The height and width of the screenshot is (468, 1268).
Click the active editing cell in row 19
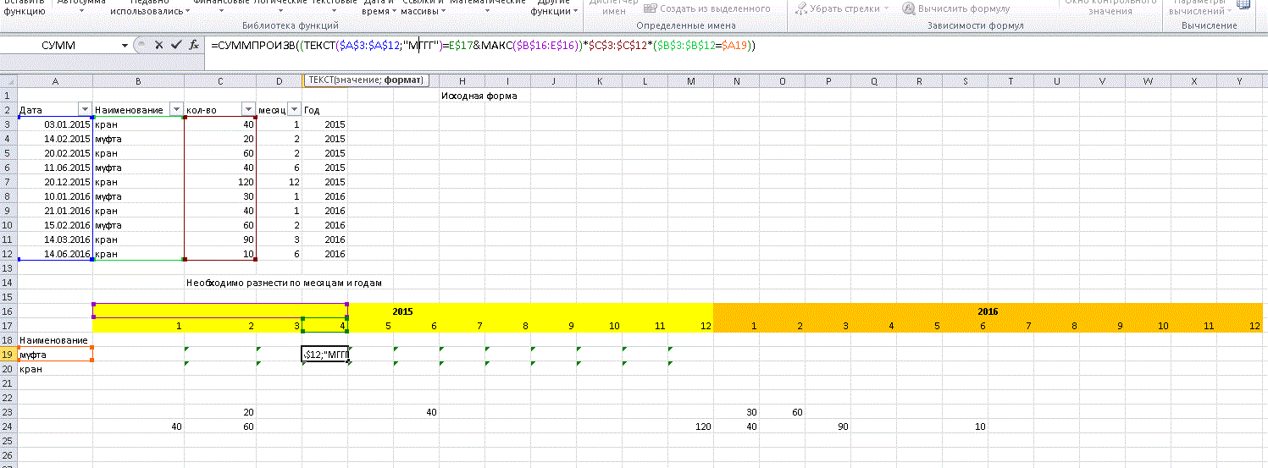point(325,355)
